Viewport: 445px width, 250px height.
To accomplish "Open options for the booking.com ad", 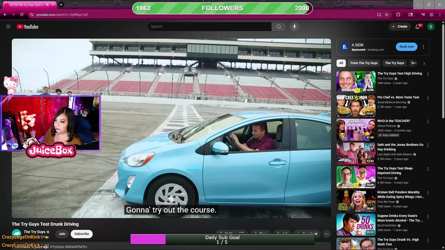I will tap(423, 47).
